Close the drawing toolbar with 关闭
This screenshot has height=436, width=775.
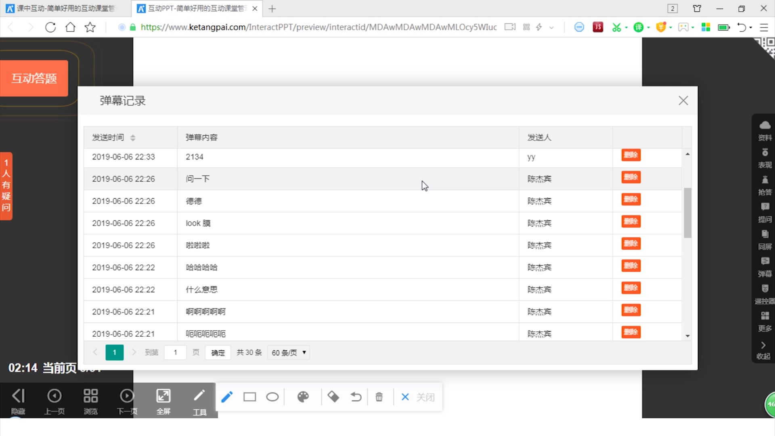tap(418, 397)
